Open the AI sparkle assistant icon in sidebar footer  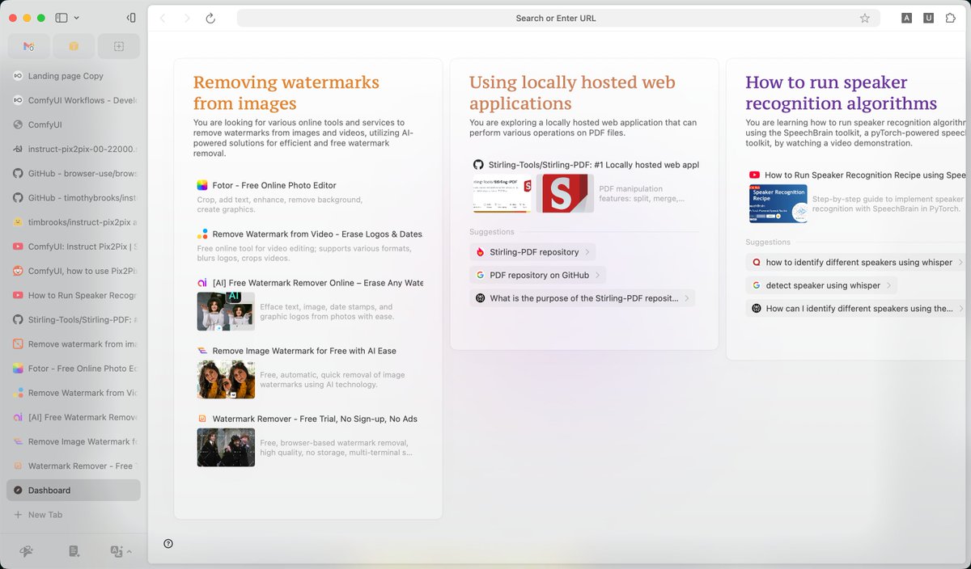pyautogui.click(x=27, y=551)
